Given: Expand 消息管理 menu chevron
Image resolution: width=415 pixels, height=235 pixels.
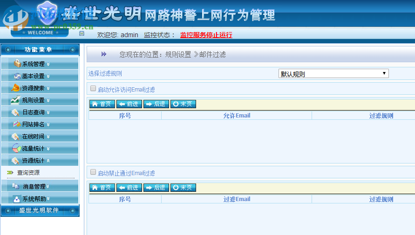Looking at the screenshot, I should click(48, 186).
